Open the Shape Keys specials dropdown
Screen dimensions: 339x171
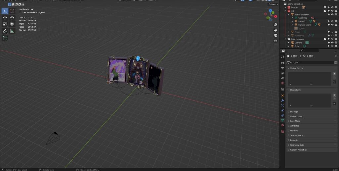click(x=334, y=104)
